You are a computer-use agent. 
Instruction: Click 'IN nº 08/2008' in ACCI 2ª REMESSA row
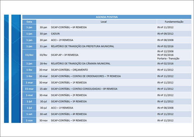coord(165,40)
